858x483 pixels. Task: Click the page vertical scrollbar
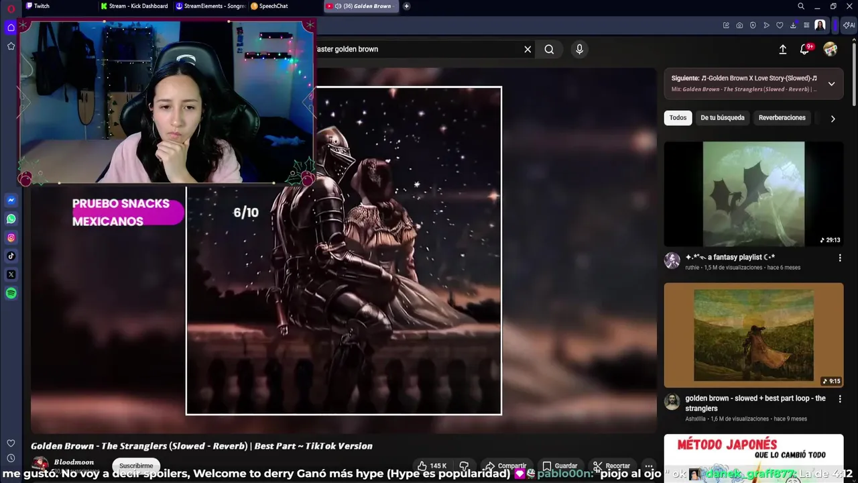854,72
